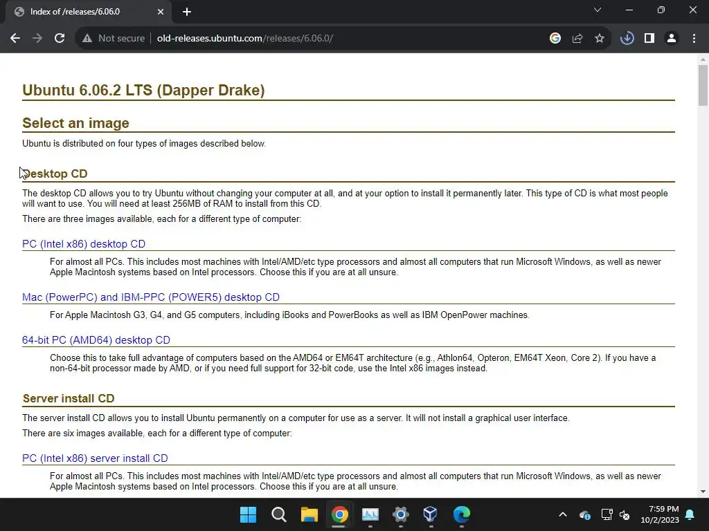709x531 pixels.
Task: Reload the current page
Action: 60,39
